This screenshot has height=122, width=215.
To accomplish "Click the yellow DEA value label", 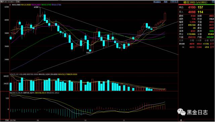I will click(40, 93).
